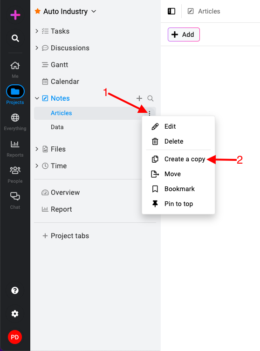
Task: Open the settings gear icon
Action: click(x=15, y=314)
